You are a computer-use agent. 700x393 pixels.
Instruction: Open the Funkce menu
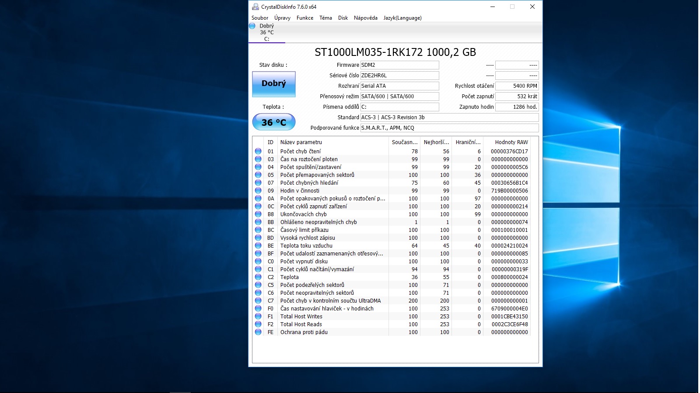[x=304, y=18]
